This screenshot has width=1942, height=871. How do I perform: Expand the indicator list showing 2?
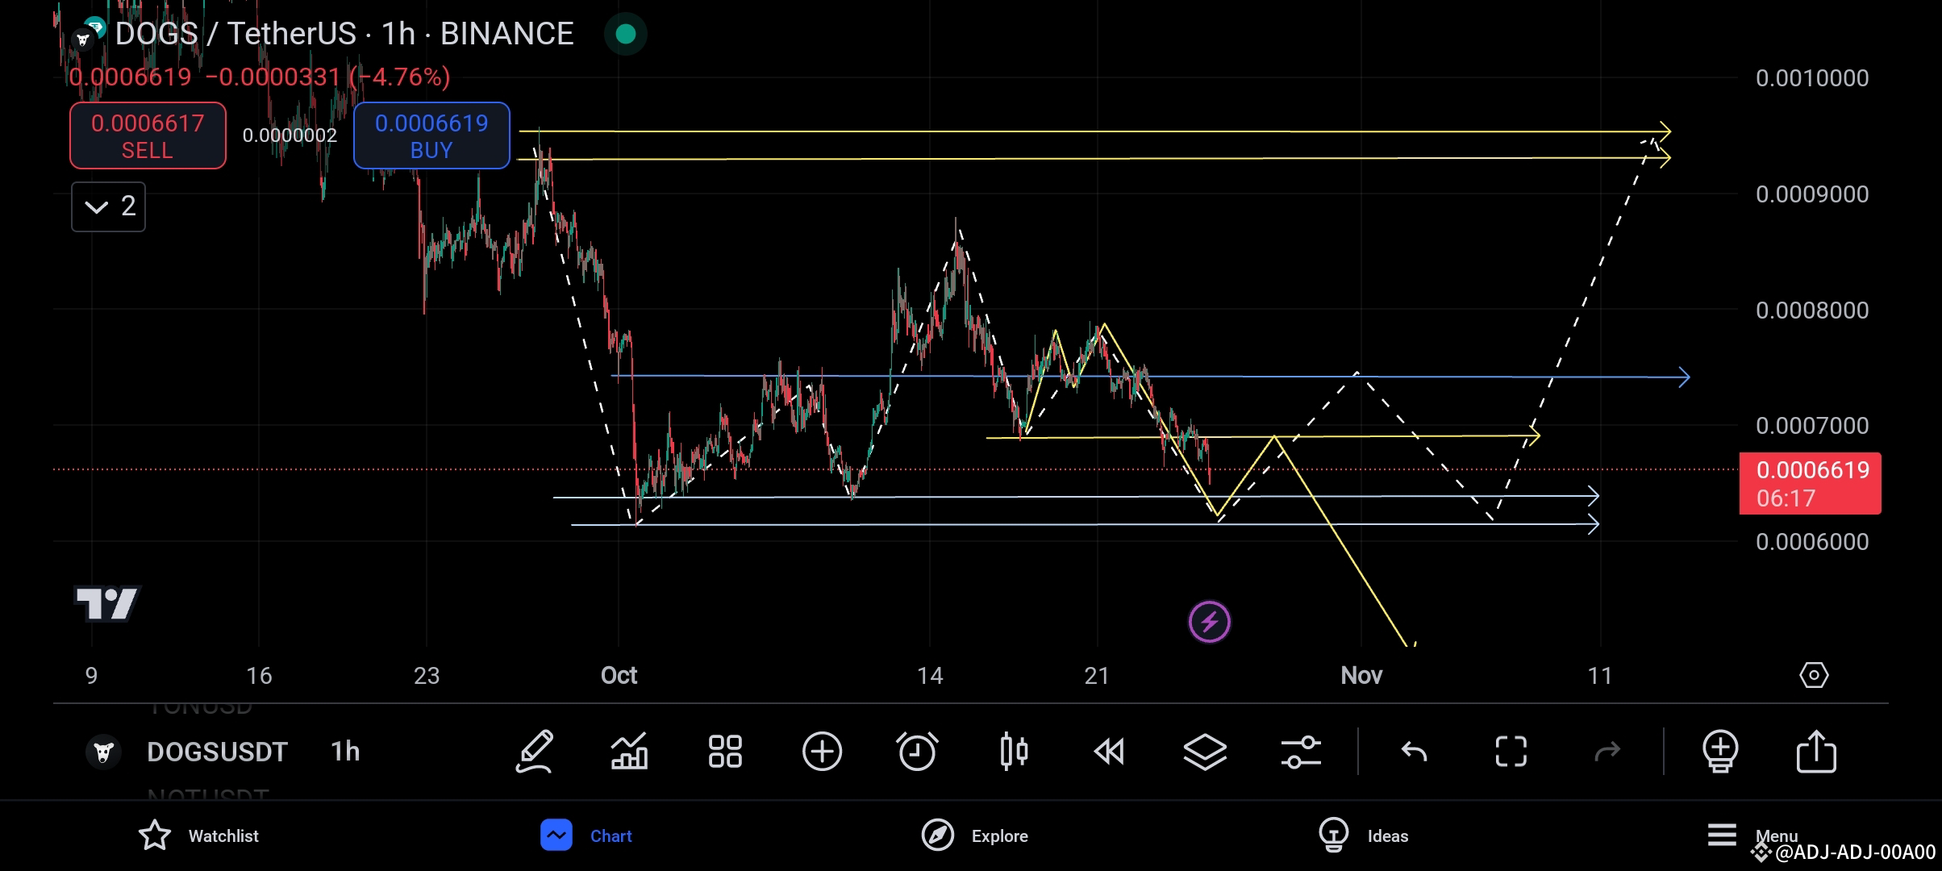point(107,207)
